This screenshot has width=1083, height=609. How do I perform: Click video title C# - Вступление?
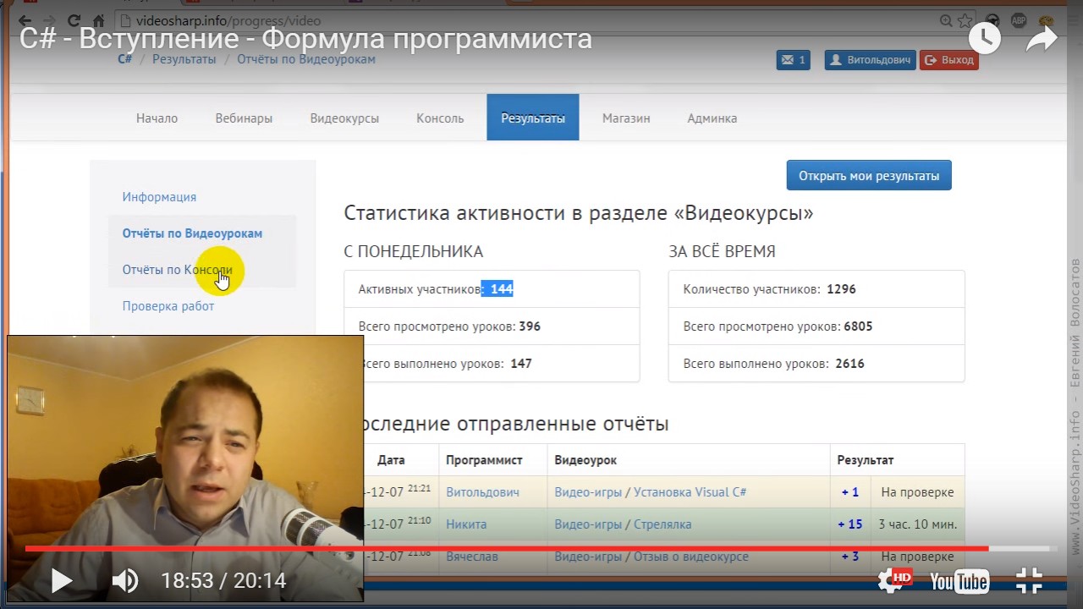point(305,39)
